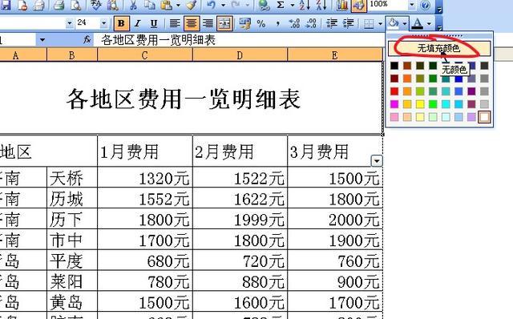The height and width of the screenshot is (319, 513).
Task: Open the Name Box dropdown arrow
Action: [x=42, y=40]
